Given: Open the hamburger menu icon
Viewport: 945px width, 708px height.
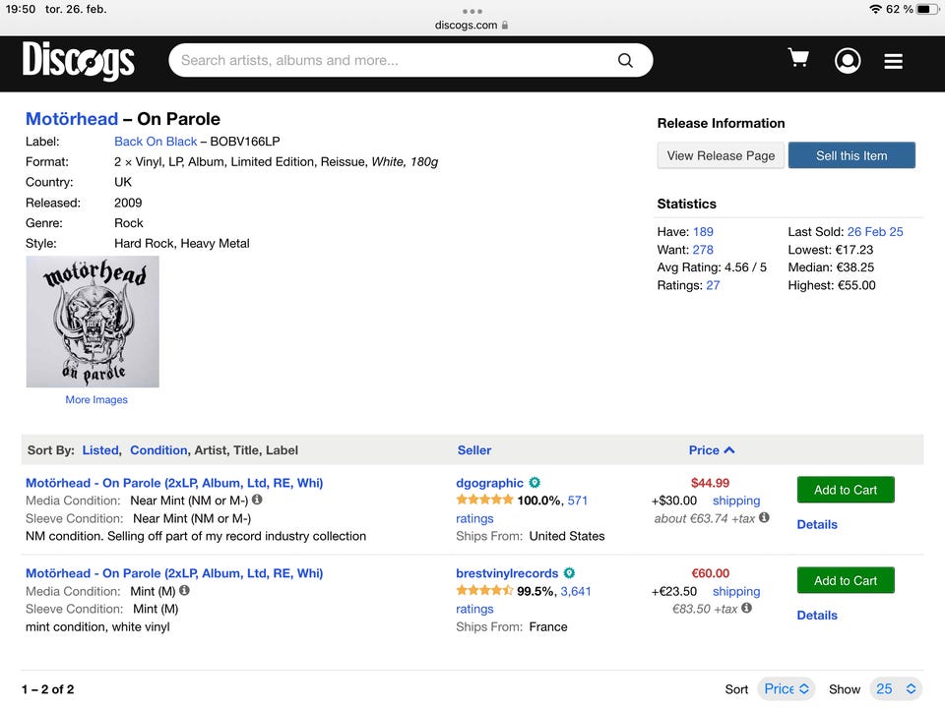Looking at the screenshot, I should click(893, 61).
